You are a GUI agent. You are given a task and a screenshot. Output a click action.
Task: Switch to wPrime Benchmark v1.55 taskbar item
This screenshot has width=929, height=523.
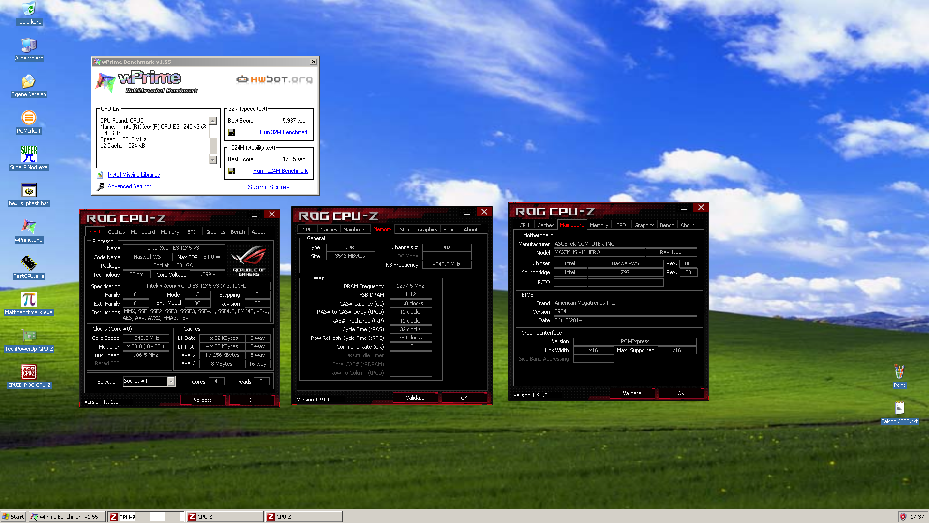(67, 517)
